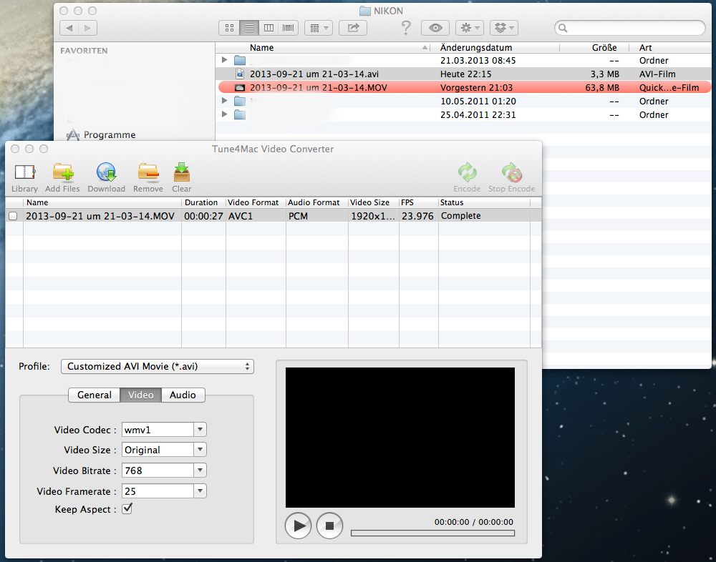Expand the folder dated 25.04.2011
The height and width of the screenshot is (562, 716).
[x=224, y=114]
